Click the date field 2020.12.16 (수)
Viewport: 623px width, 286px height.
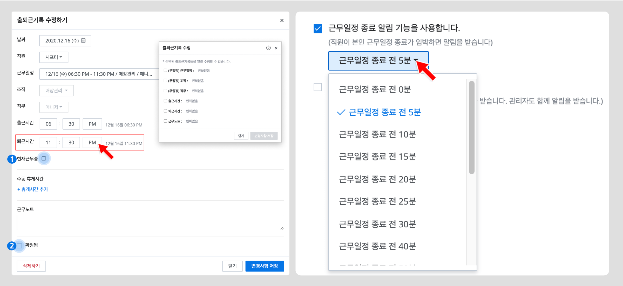65,41
